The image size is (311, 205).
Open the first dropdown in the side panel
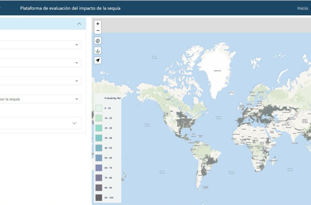point(41,45)
